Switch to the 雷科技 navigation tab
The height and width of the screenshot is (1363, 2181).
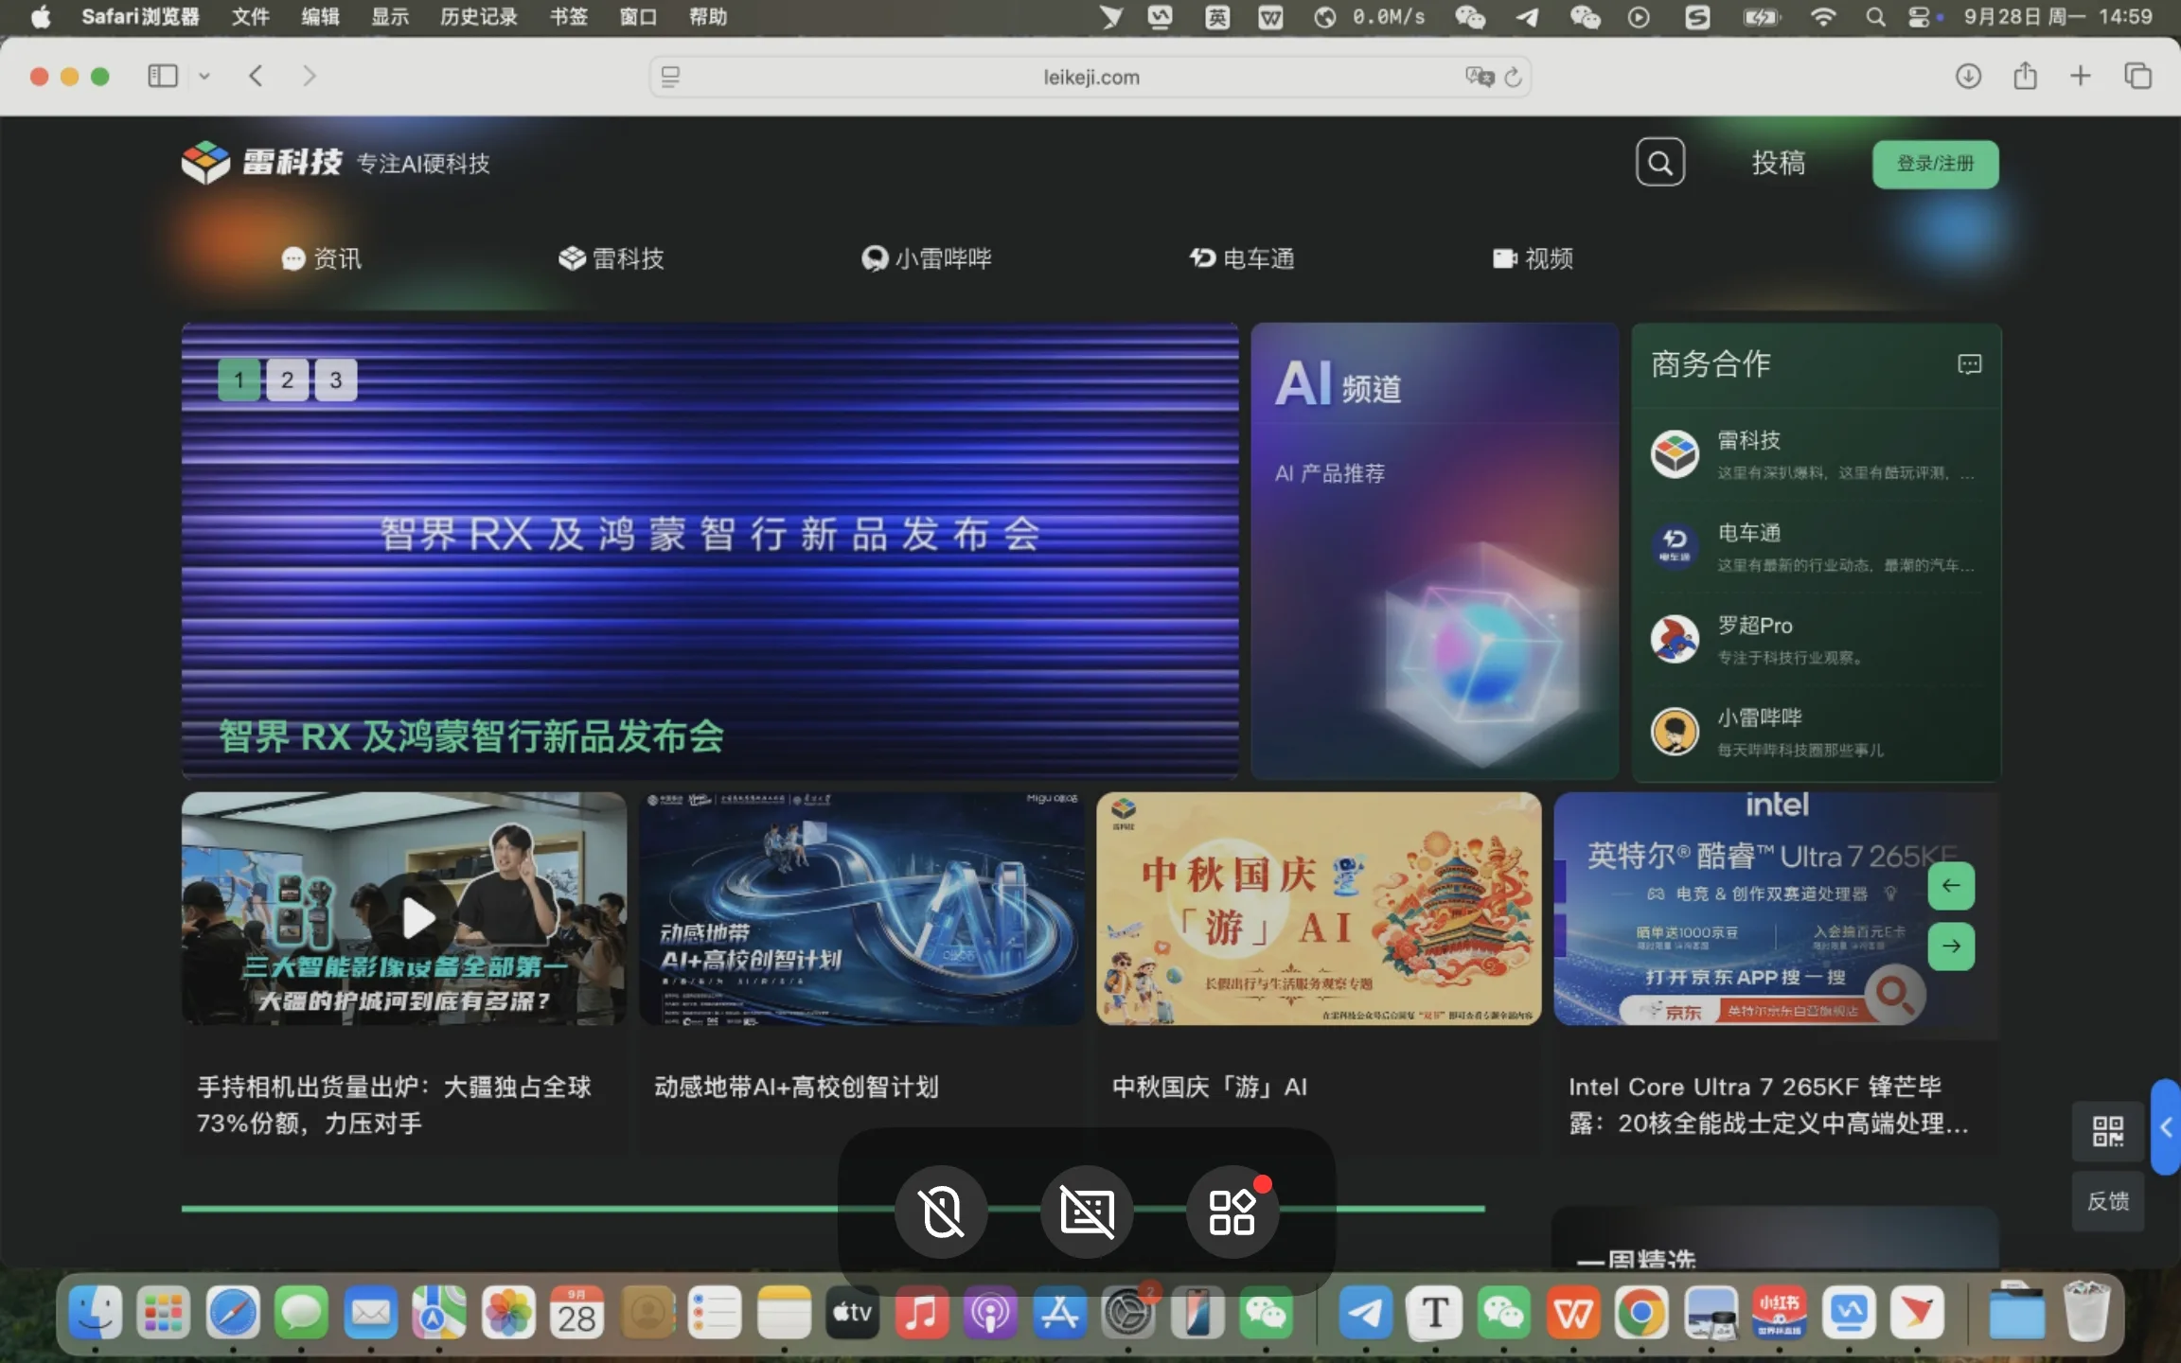(612, 258)
